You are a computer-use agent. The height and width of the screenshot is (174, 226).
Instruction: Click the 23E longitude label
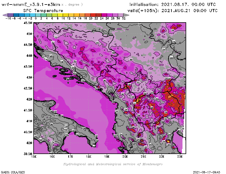coord(180,157)
